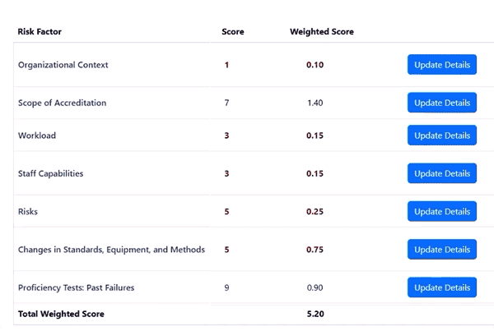The height and width of the screenshot is (331, 494).
Task: Click the Staff Capabilities label
Action: pos(50,173)
